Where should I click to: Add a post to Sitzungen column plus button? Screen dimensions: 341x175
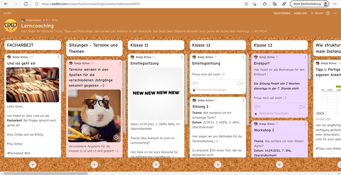click(94, 165)
